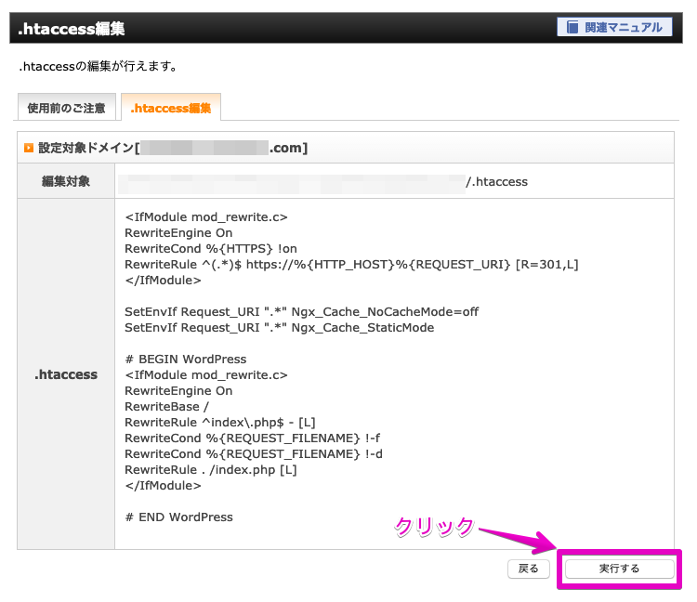Click the '# END WordPress' line

click(x=178, y=517)
